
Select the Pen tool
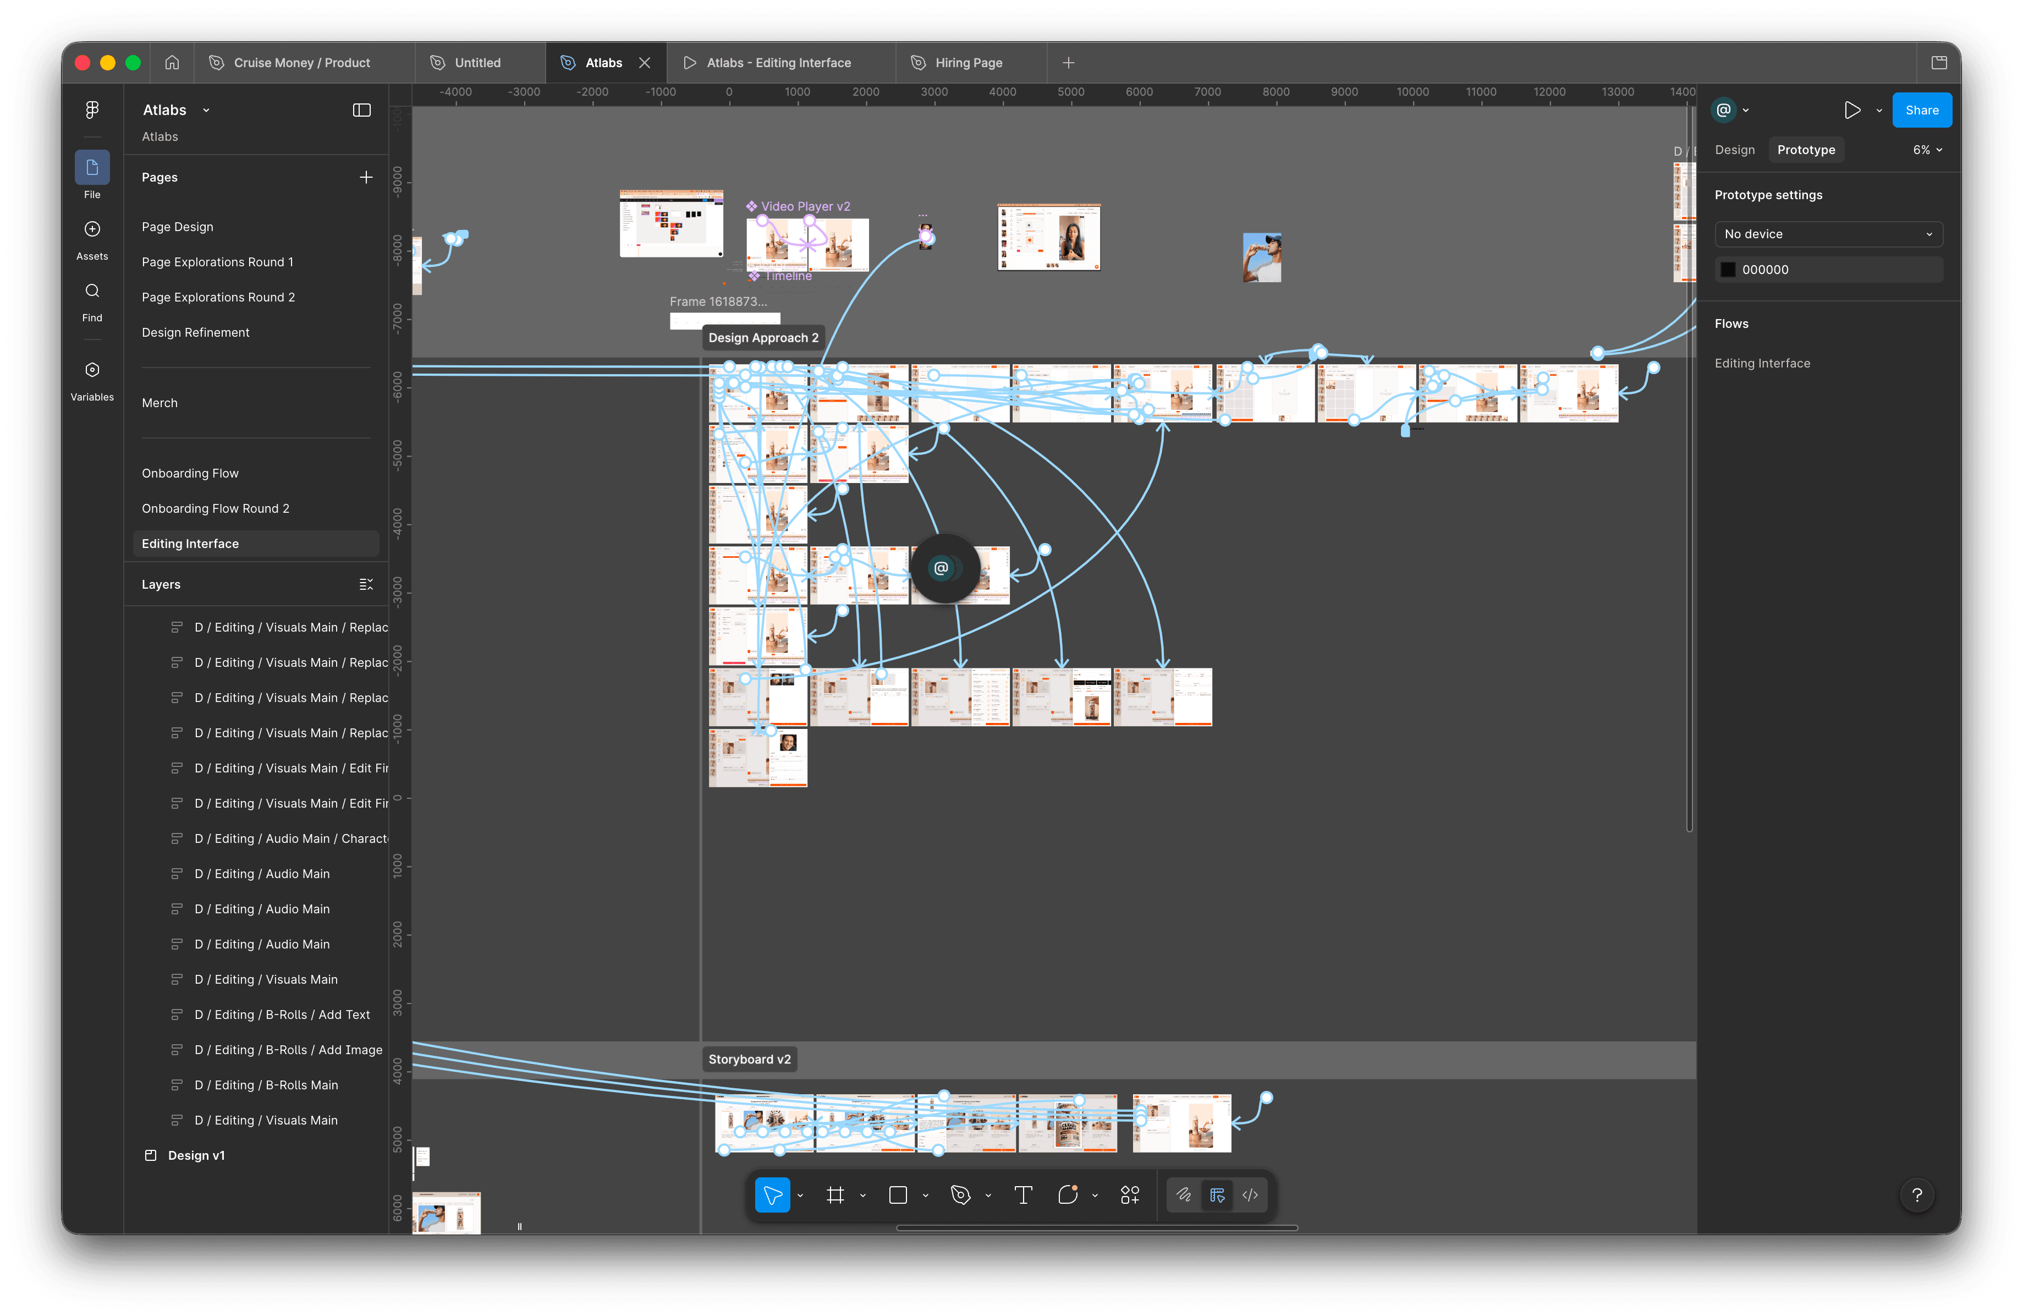tap(960, 1196)
